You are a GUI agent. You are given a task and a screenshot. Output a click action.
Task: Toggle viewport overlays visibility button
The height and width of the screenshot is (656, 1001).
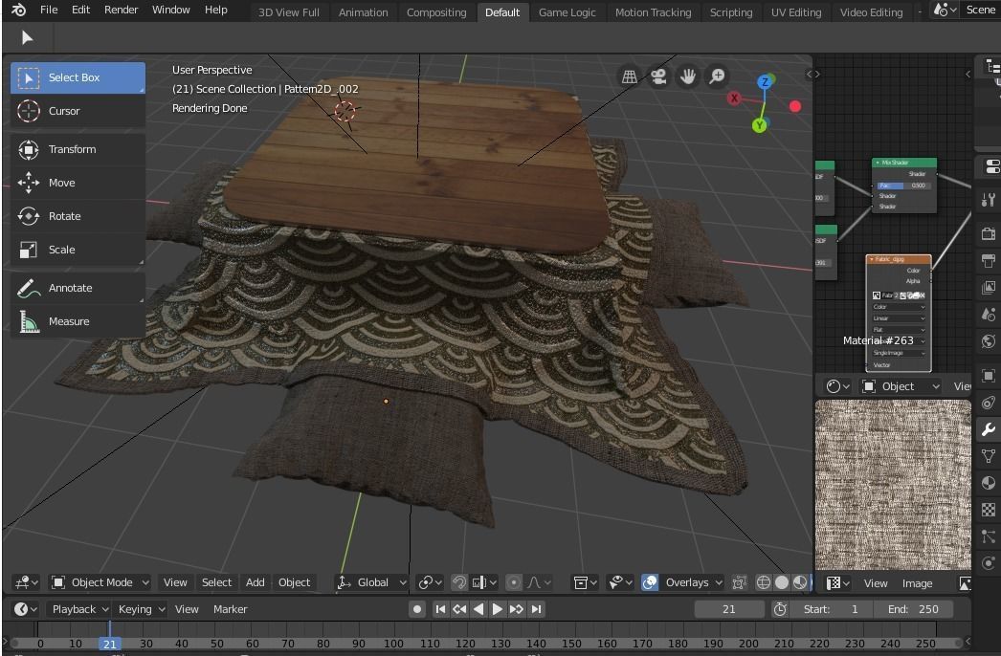(650, 582)
